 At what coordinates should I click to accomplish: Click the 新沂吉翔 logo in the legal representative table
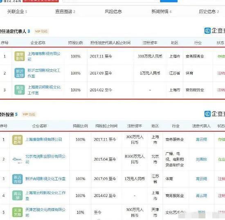click(x=20, y=73)
